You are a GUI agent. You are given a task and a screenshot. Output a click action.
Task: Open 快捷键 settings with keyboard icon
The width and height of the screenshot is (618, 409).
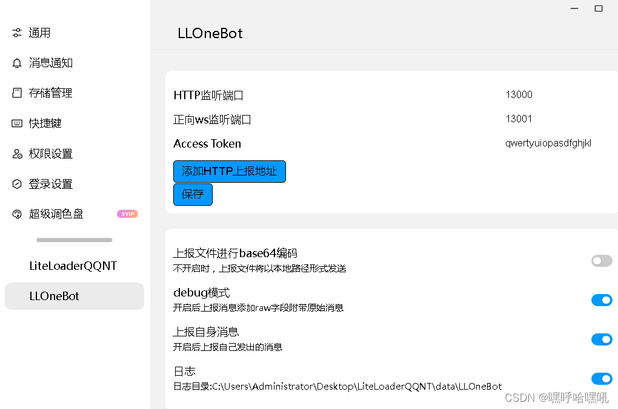pos(16,123)
